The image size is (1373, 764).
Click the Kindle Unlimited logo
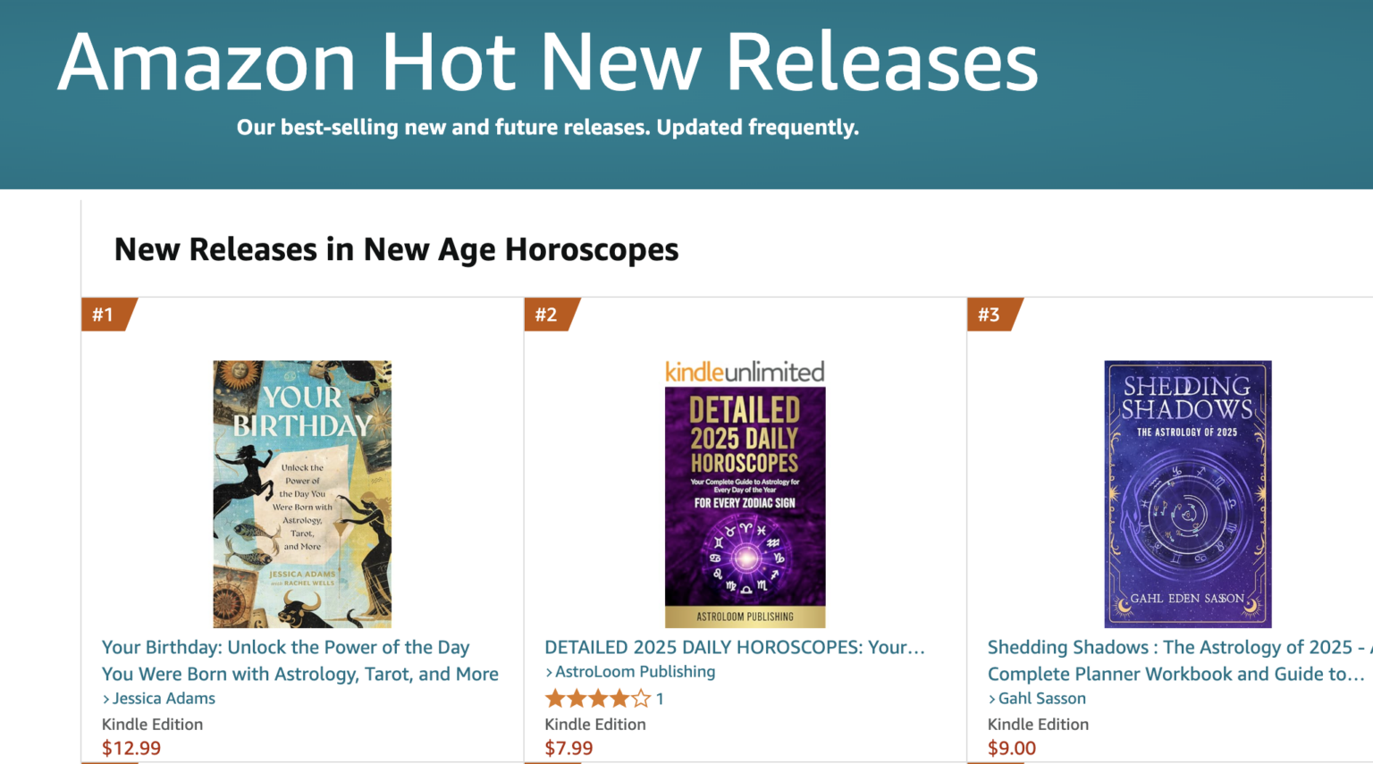tap(745, 372)
